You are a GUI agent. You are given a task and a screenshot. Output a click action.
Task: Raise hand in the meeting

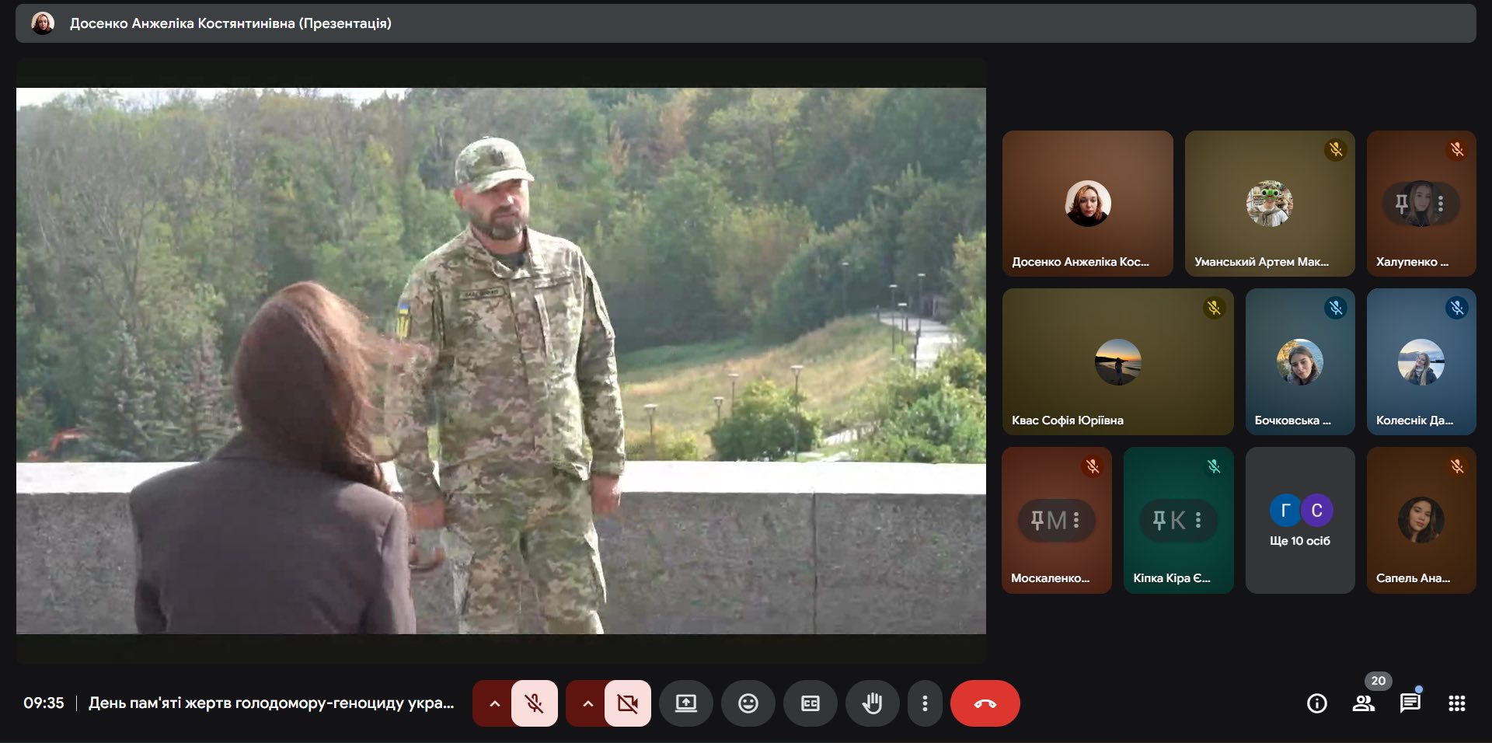[x=872, y=703]
